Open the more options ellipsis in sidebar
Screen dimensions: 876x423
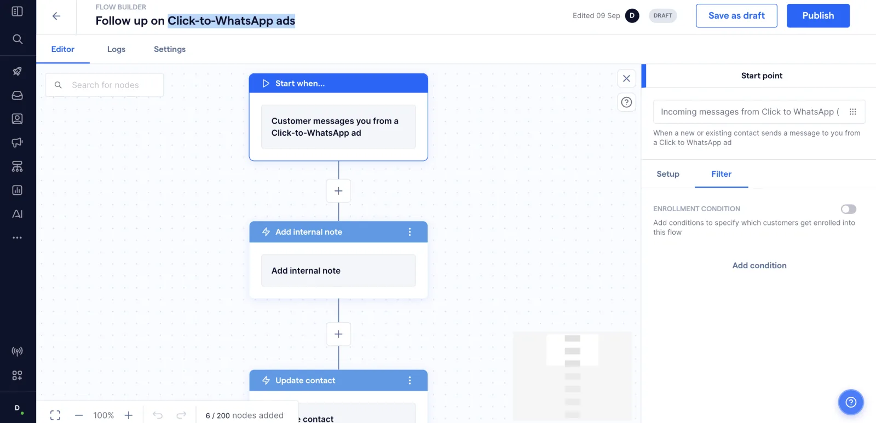tap(18, 237)
